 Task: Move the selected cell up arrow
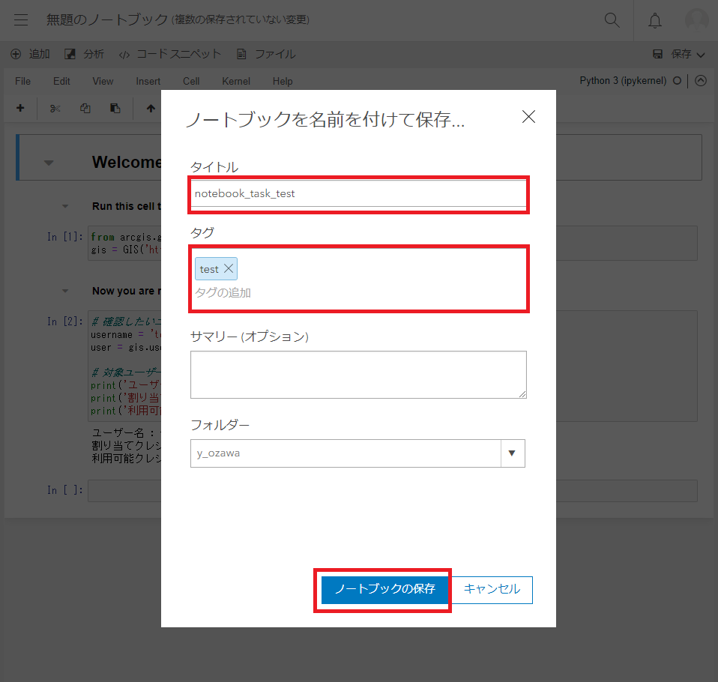pyautogui.click(x=151, y=108)
